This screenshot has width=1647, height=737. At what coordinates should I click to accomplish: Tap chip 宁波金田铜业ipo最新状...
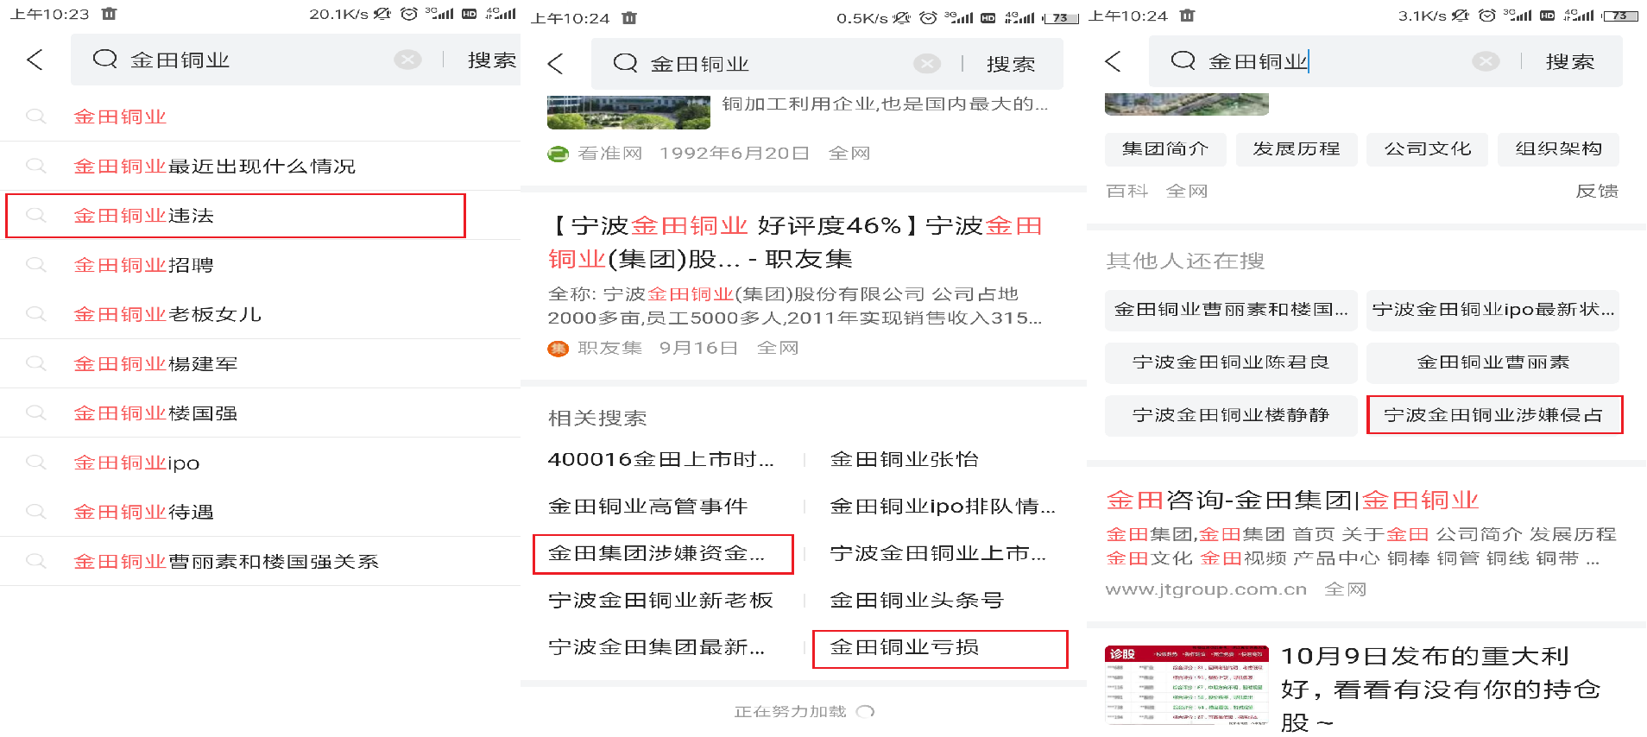click(x=1492, y=310)
